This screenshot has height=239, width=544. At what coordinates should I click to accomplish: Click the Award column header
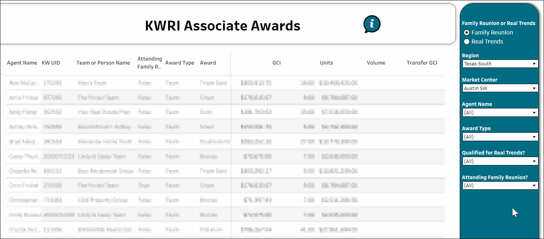(x=208, y=63)
